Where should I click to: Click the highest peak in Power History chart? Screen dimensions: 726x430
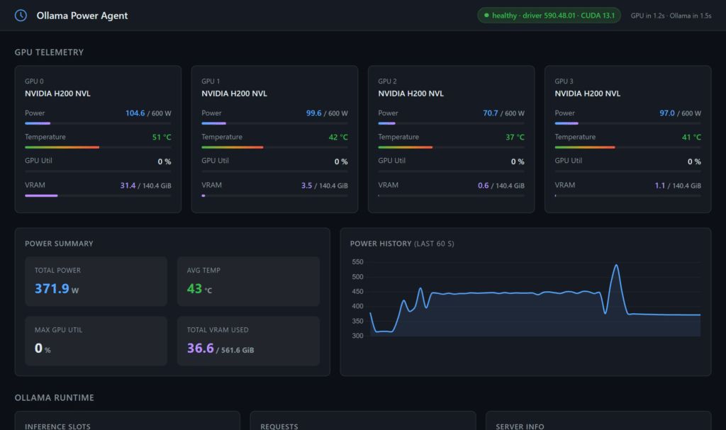tap(616, 266)
